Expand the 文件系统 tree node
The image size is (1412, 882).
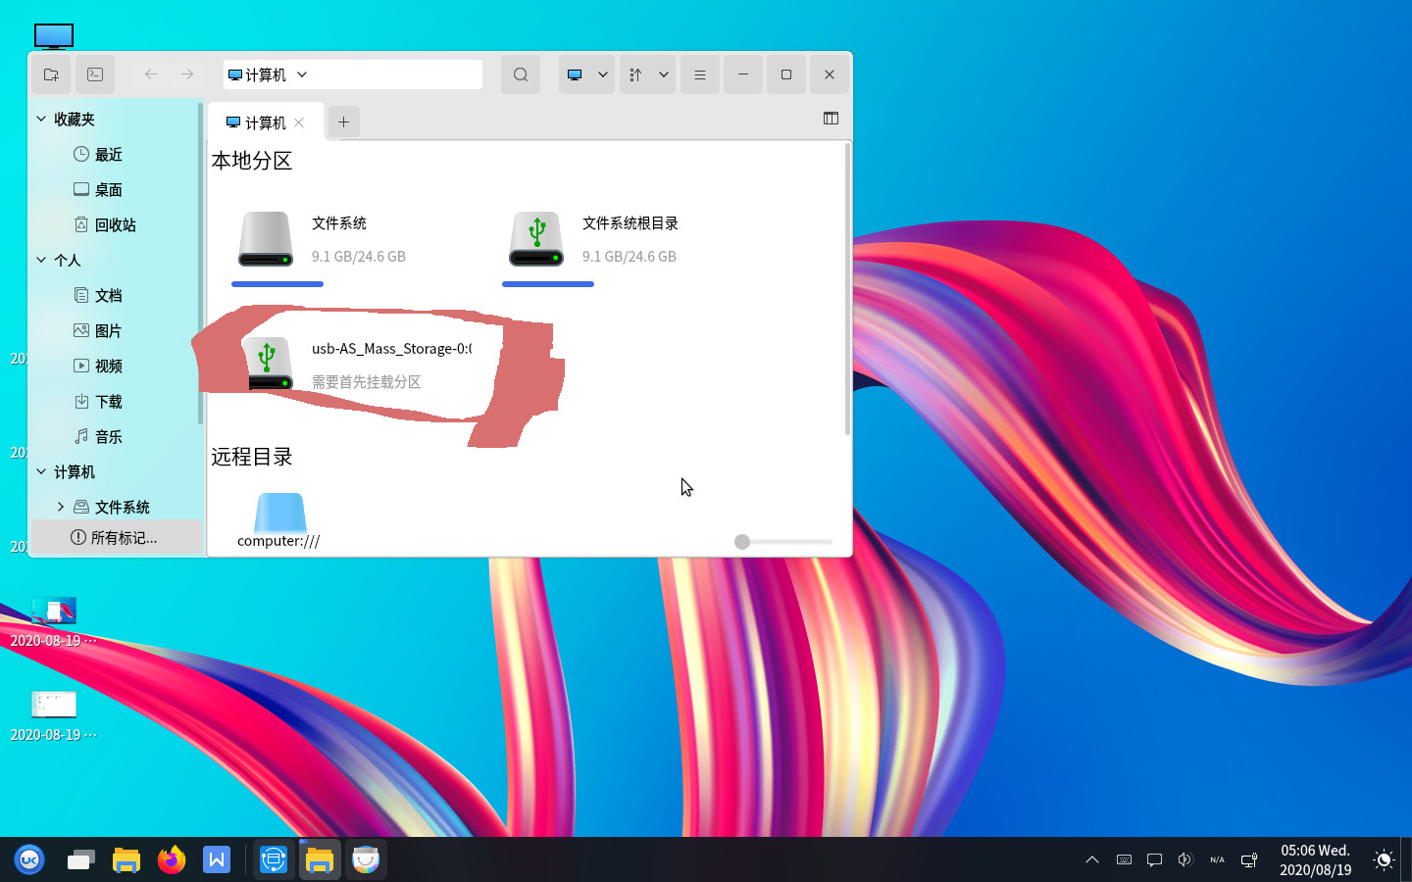[61, 507]
